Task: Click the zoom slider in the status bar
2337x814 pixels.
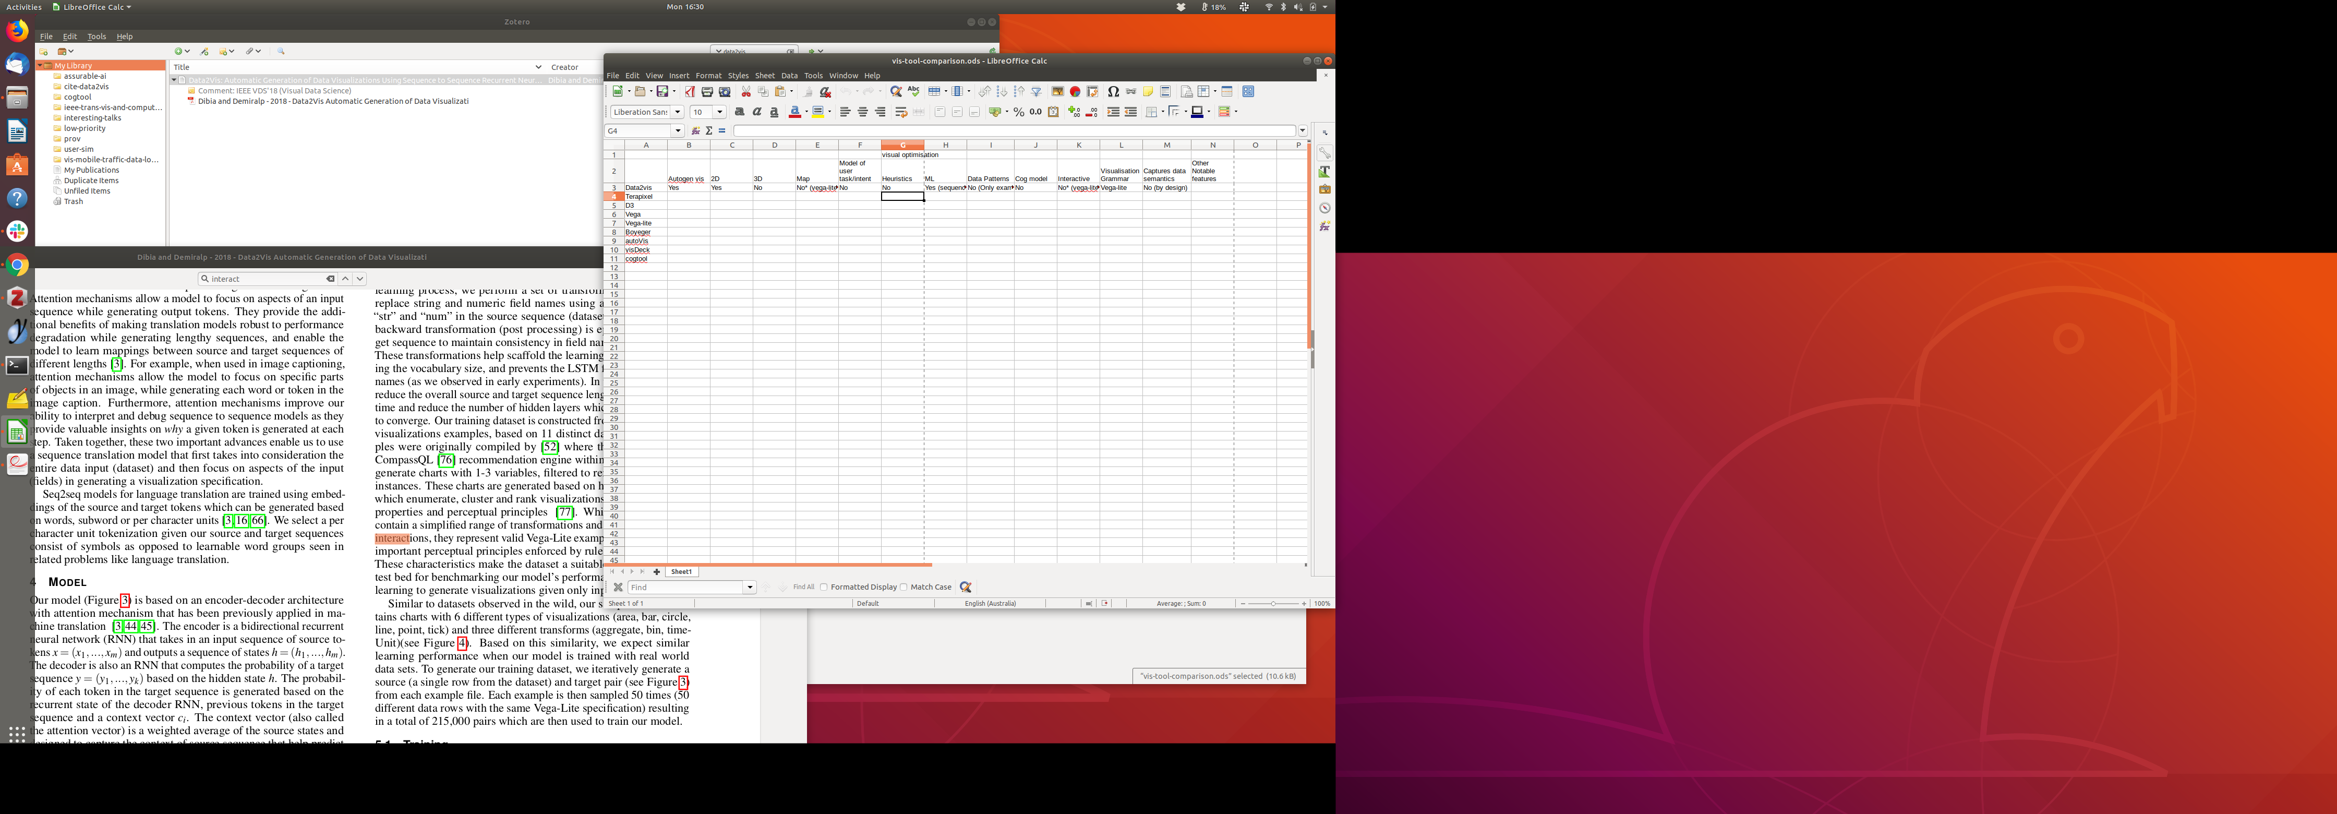Action: coord(1273,604)
